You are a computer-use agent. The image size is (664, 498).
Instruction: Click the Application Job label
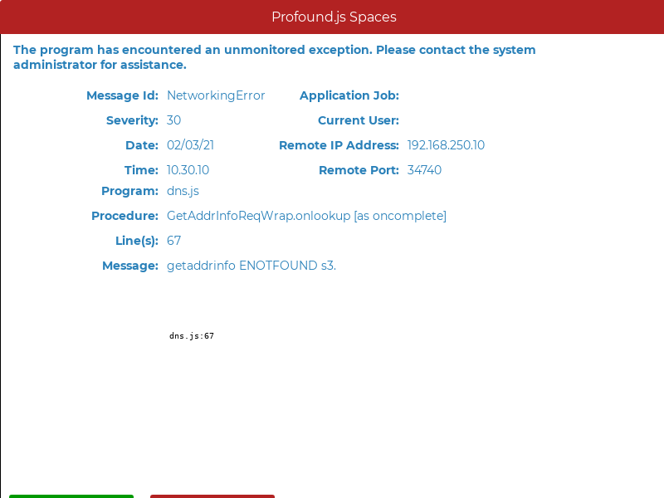tap(349, 95)
